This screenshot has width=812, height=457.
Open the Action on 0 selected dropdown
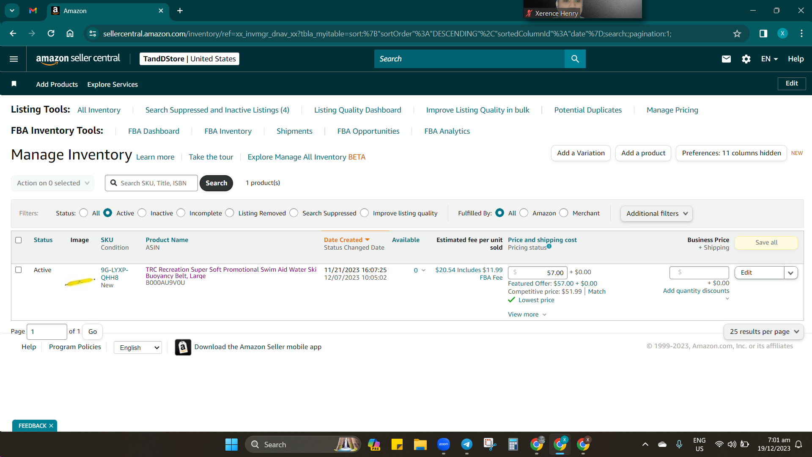pyautogui.click(x=53, y=183)
